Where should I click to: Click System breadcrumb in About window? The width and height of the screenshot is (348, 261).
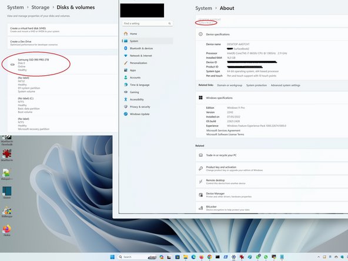click(x=203, y=8)
